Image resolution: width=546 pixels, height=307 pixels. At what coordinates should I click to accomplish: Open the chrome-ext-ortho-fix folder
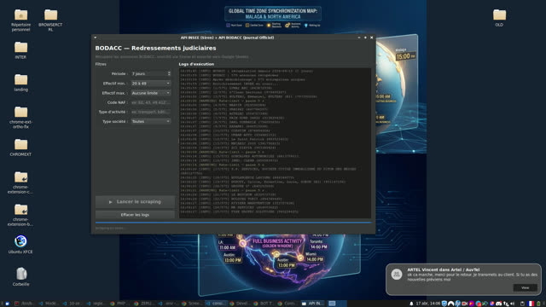(20, 118)
